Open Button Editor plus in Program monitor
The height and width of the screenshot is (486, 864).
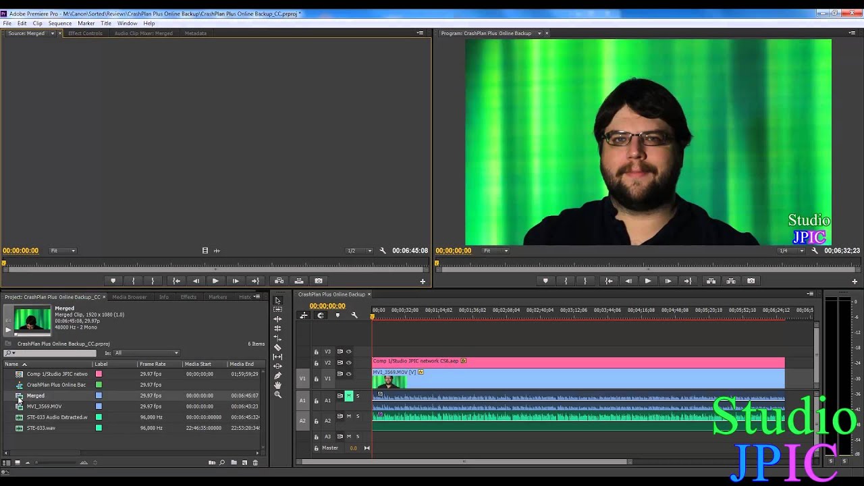pyautogui.click(x=855, y=281)
